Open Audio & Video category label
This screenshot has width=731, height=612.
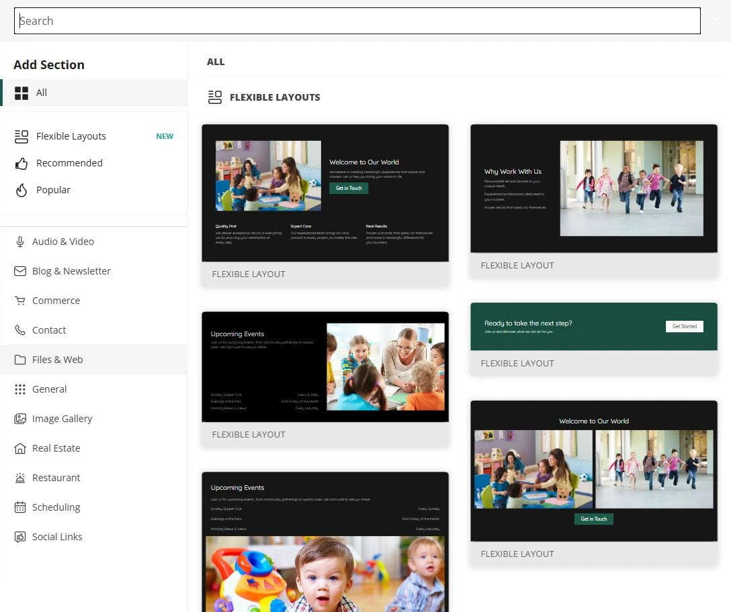[x=63, y=242]
